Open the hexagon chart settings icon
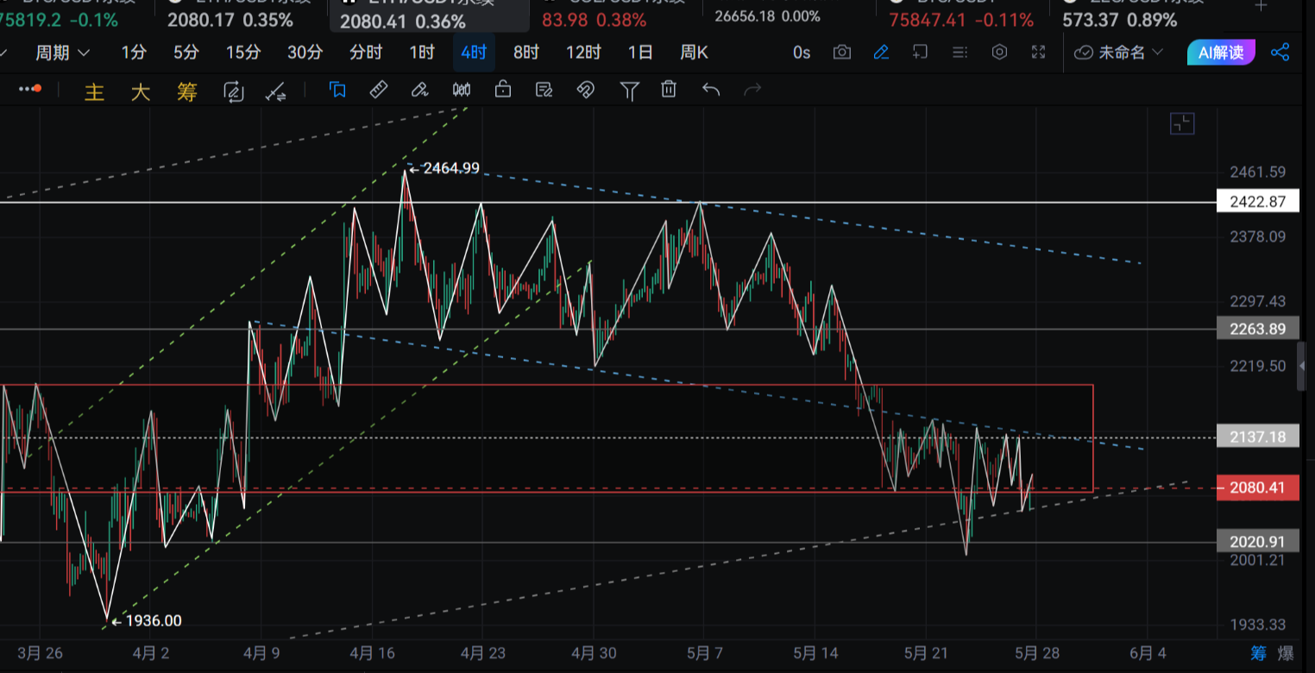Image resolution: width=1315 pixels, height=673 pixels. pyautogui.click(x=999, y=53)
